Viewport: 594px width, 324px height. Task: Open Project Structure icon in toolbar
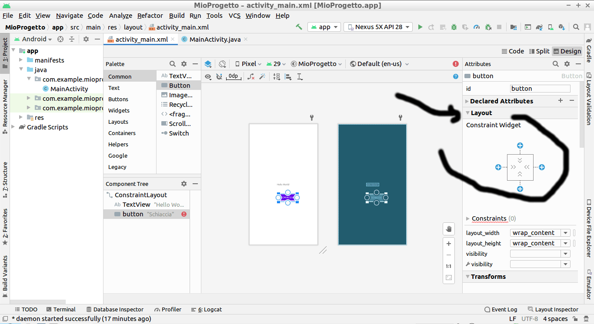[514, 27]
